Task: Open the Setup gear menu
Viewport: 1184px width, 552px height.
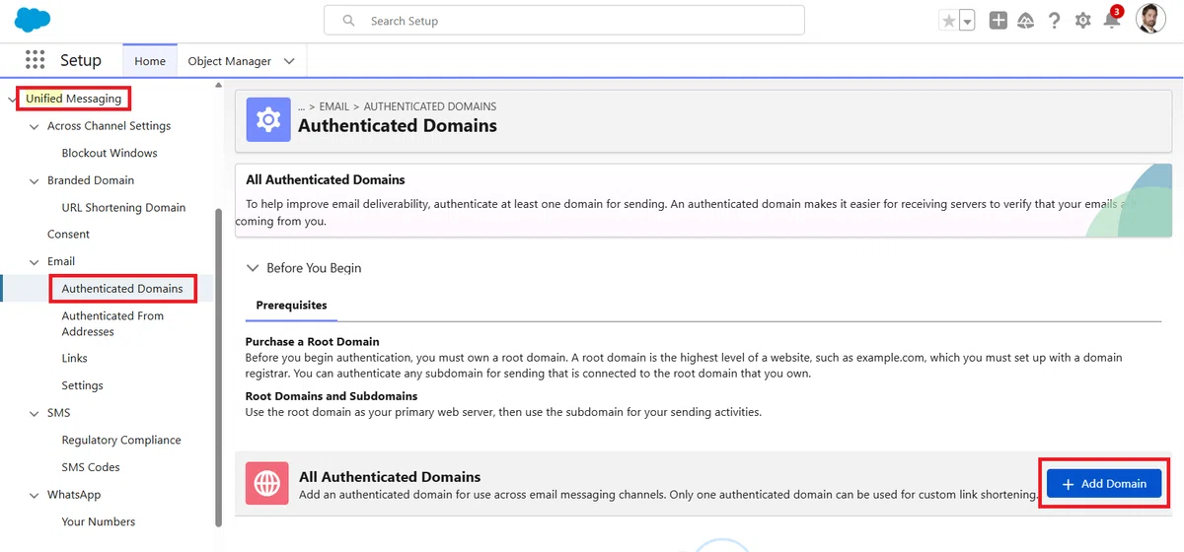Action: pyautogui.click(x=1083, y=21)
